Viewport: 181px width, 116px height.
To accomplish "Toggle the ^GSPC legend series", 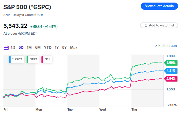I will (x=16, y=59).
